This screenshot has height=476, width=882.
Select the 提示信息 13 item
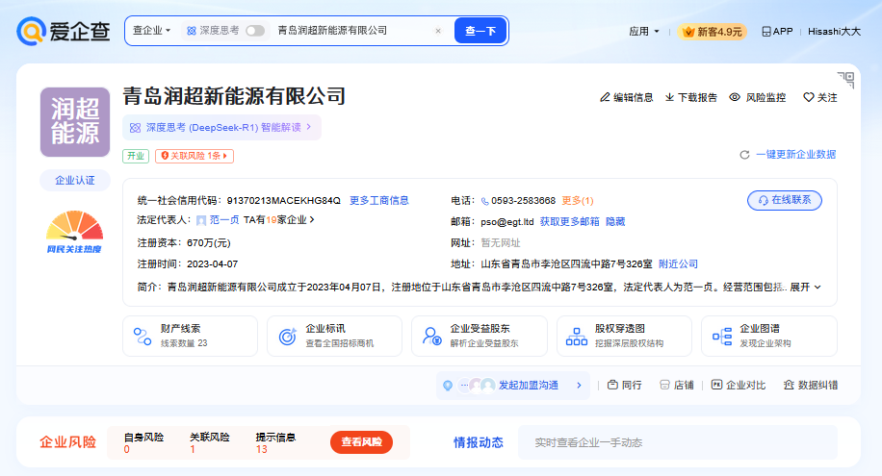pyautogui.click(x=275, y=443)
